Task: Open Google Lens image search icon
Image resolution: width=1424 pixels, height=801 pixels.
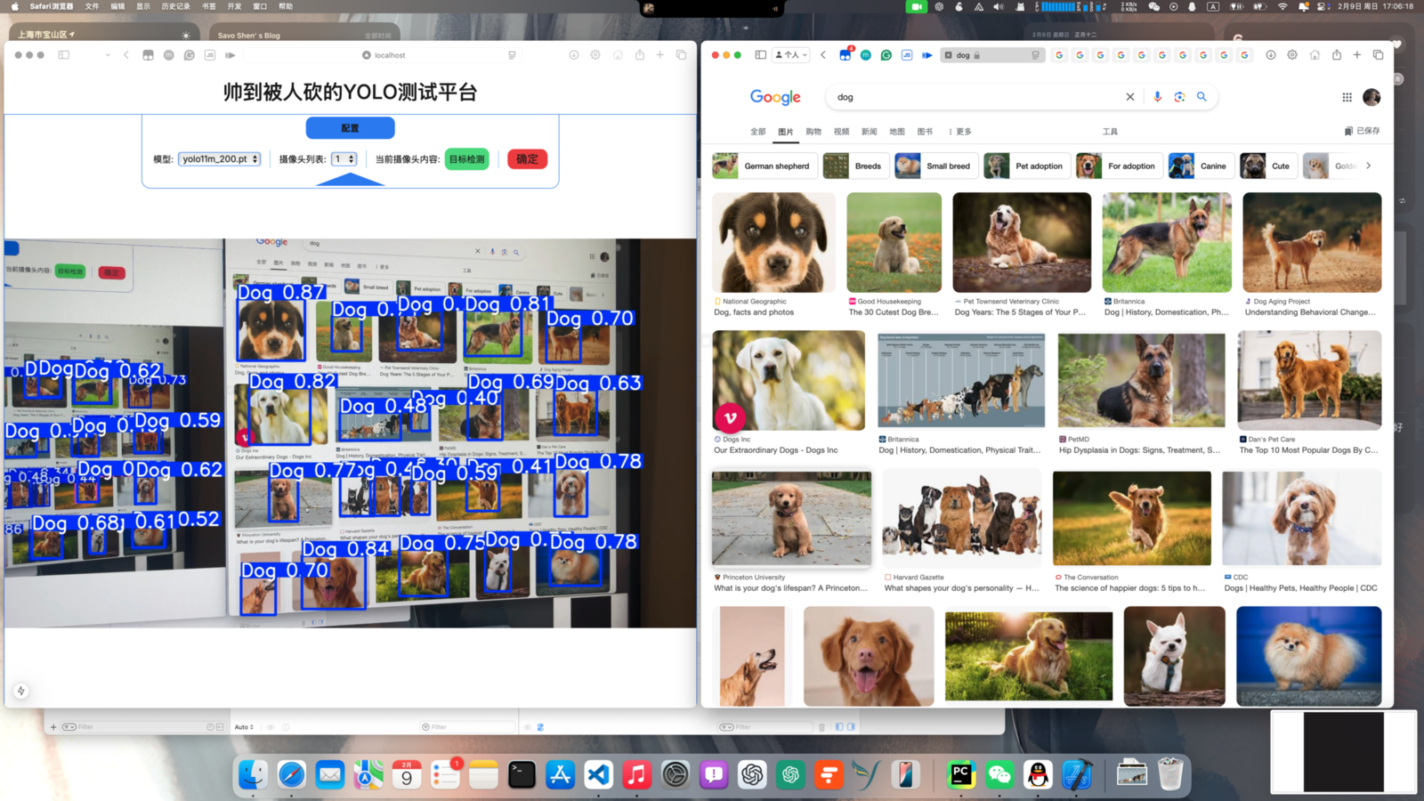Action: [x=1179, y=97]
